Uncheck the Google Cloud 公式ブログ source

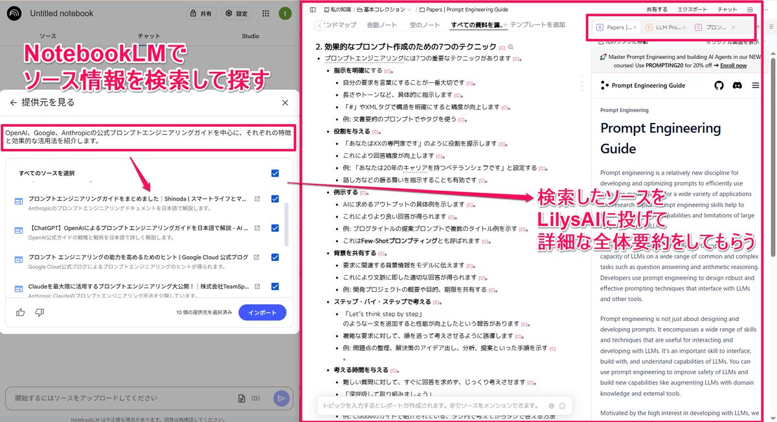(275, 257)
